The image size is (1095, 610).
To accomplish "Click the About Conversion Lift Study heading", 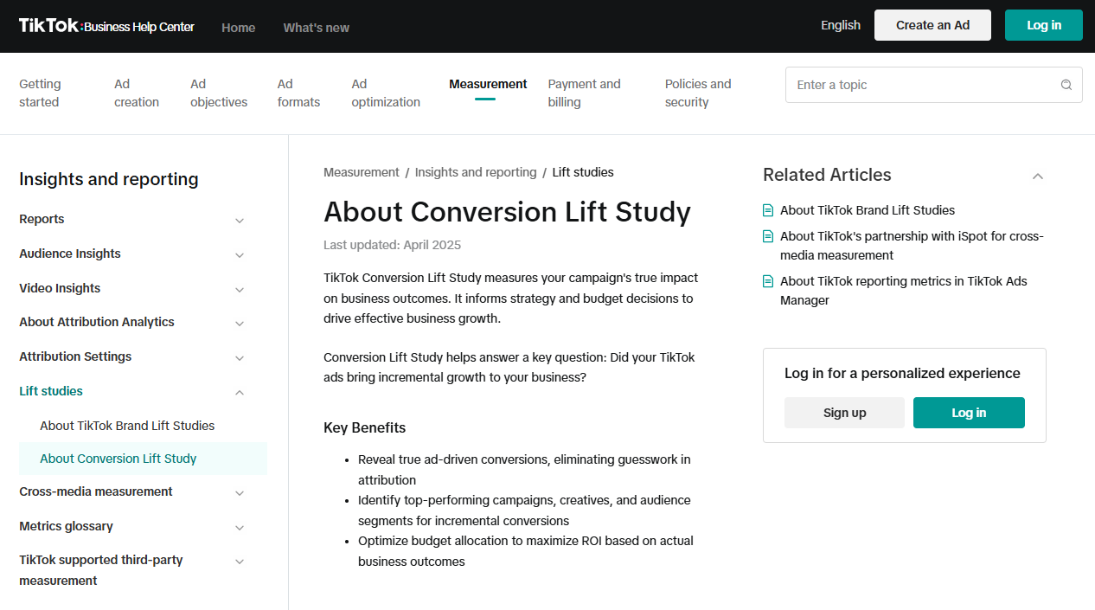I will pyautogui.click(x=507, y=212).
